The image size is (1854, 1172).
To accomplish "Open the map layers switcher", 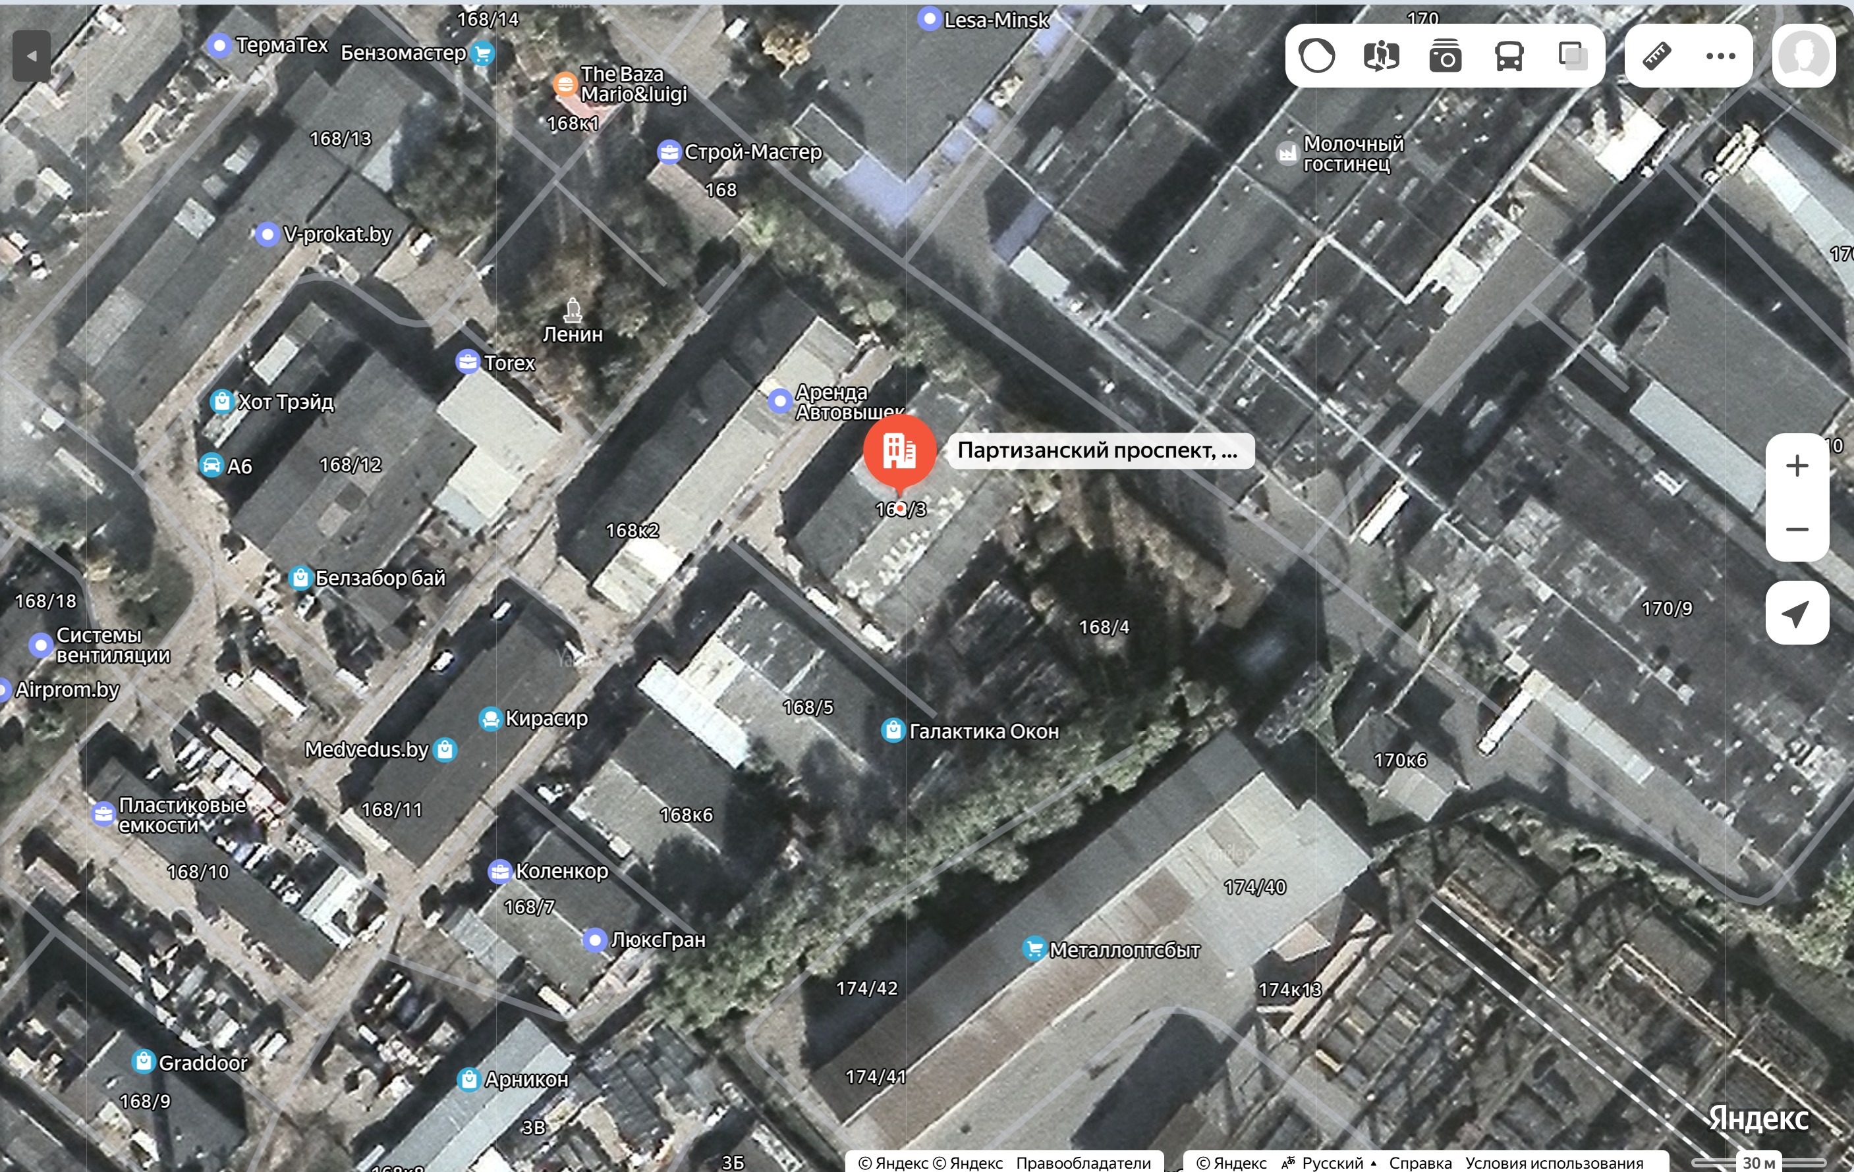I will pos(1572,56).
